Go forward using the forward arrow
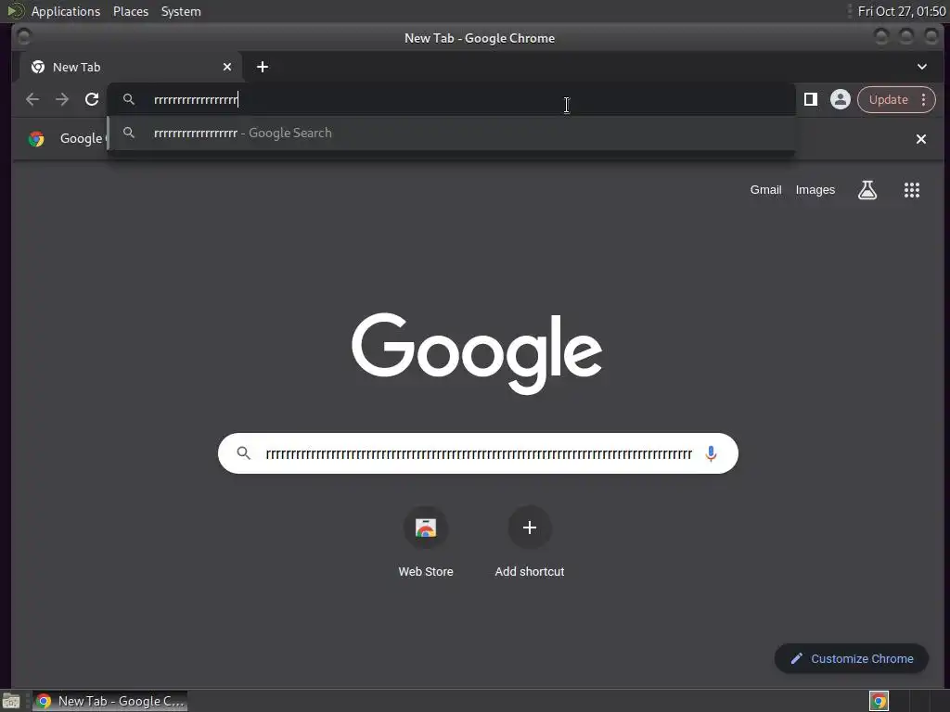The width and height of the screenshot is (950, 712). (62, 99)
